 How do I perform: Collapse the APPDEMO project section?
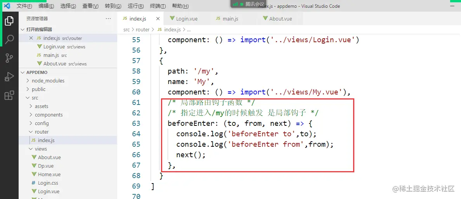[x=68, y=72]
